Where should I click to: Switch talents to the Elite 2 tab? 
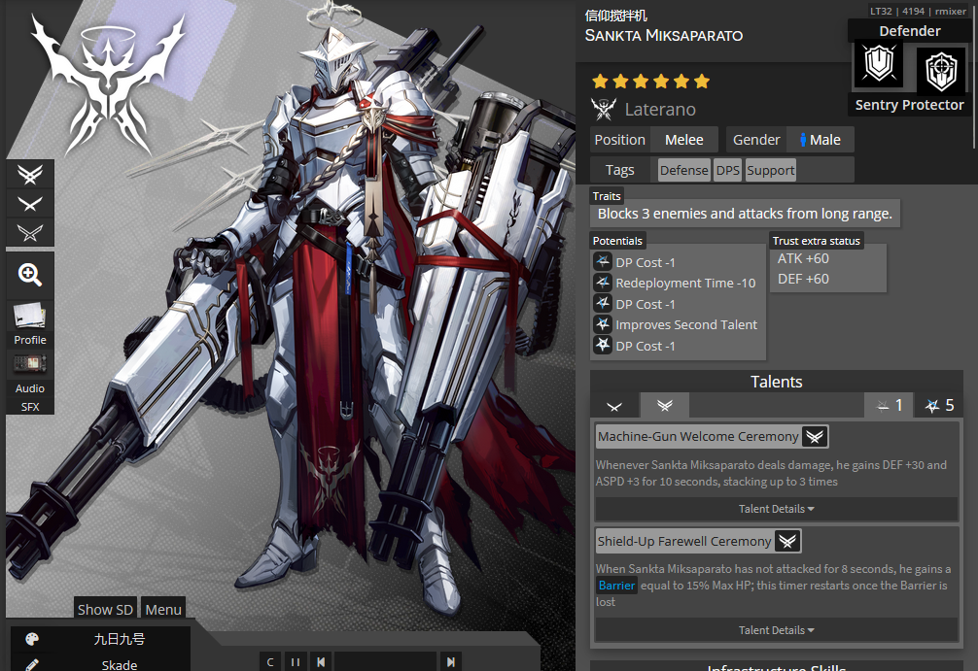665,406
